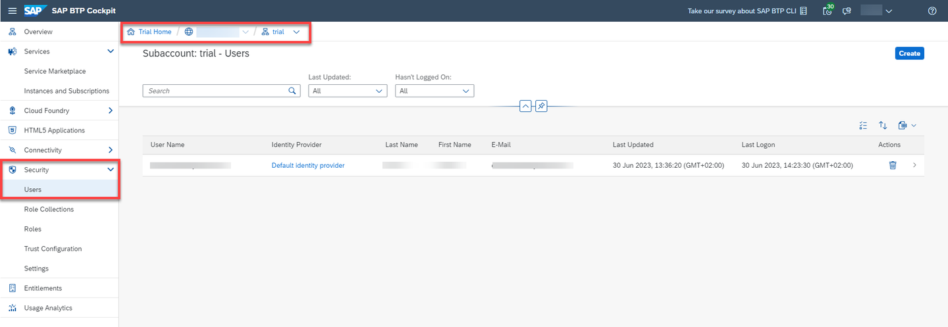Expand the Cloud Foundry section chevron
The width and height of the screenshot is (948, 327).
(111, 111)
